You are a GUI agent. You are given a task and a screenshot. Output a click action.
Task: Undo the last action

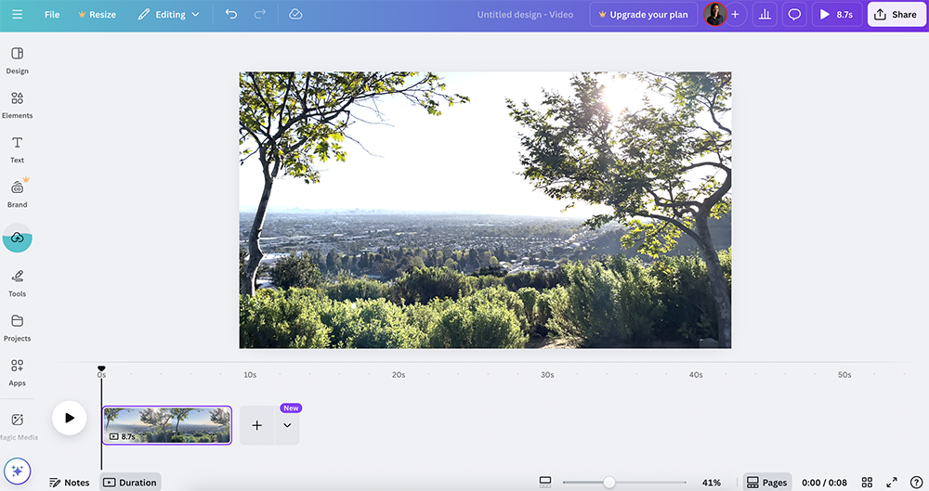[231, 14]
